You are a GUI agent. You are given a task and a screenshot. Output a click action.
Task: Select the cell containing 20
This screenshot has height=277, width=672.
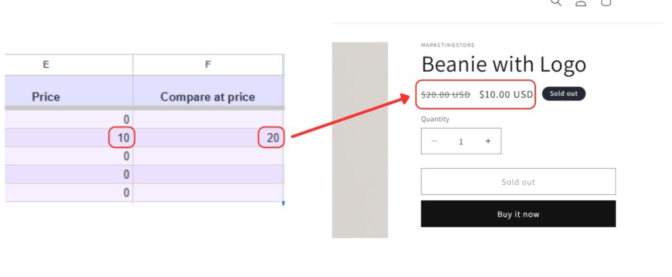click(208, 138)
